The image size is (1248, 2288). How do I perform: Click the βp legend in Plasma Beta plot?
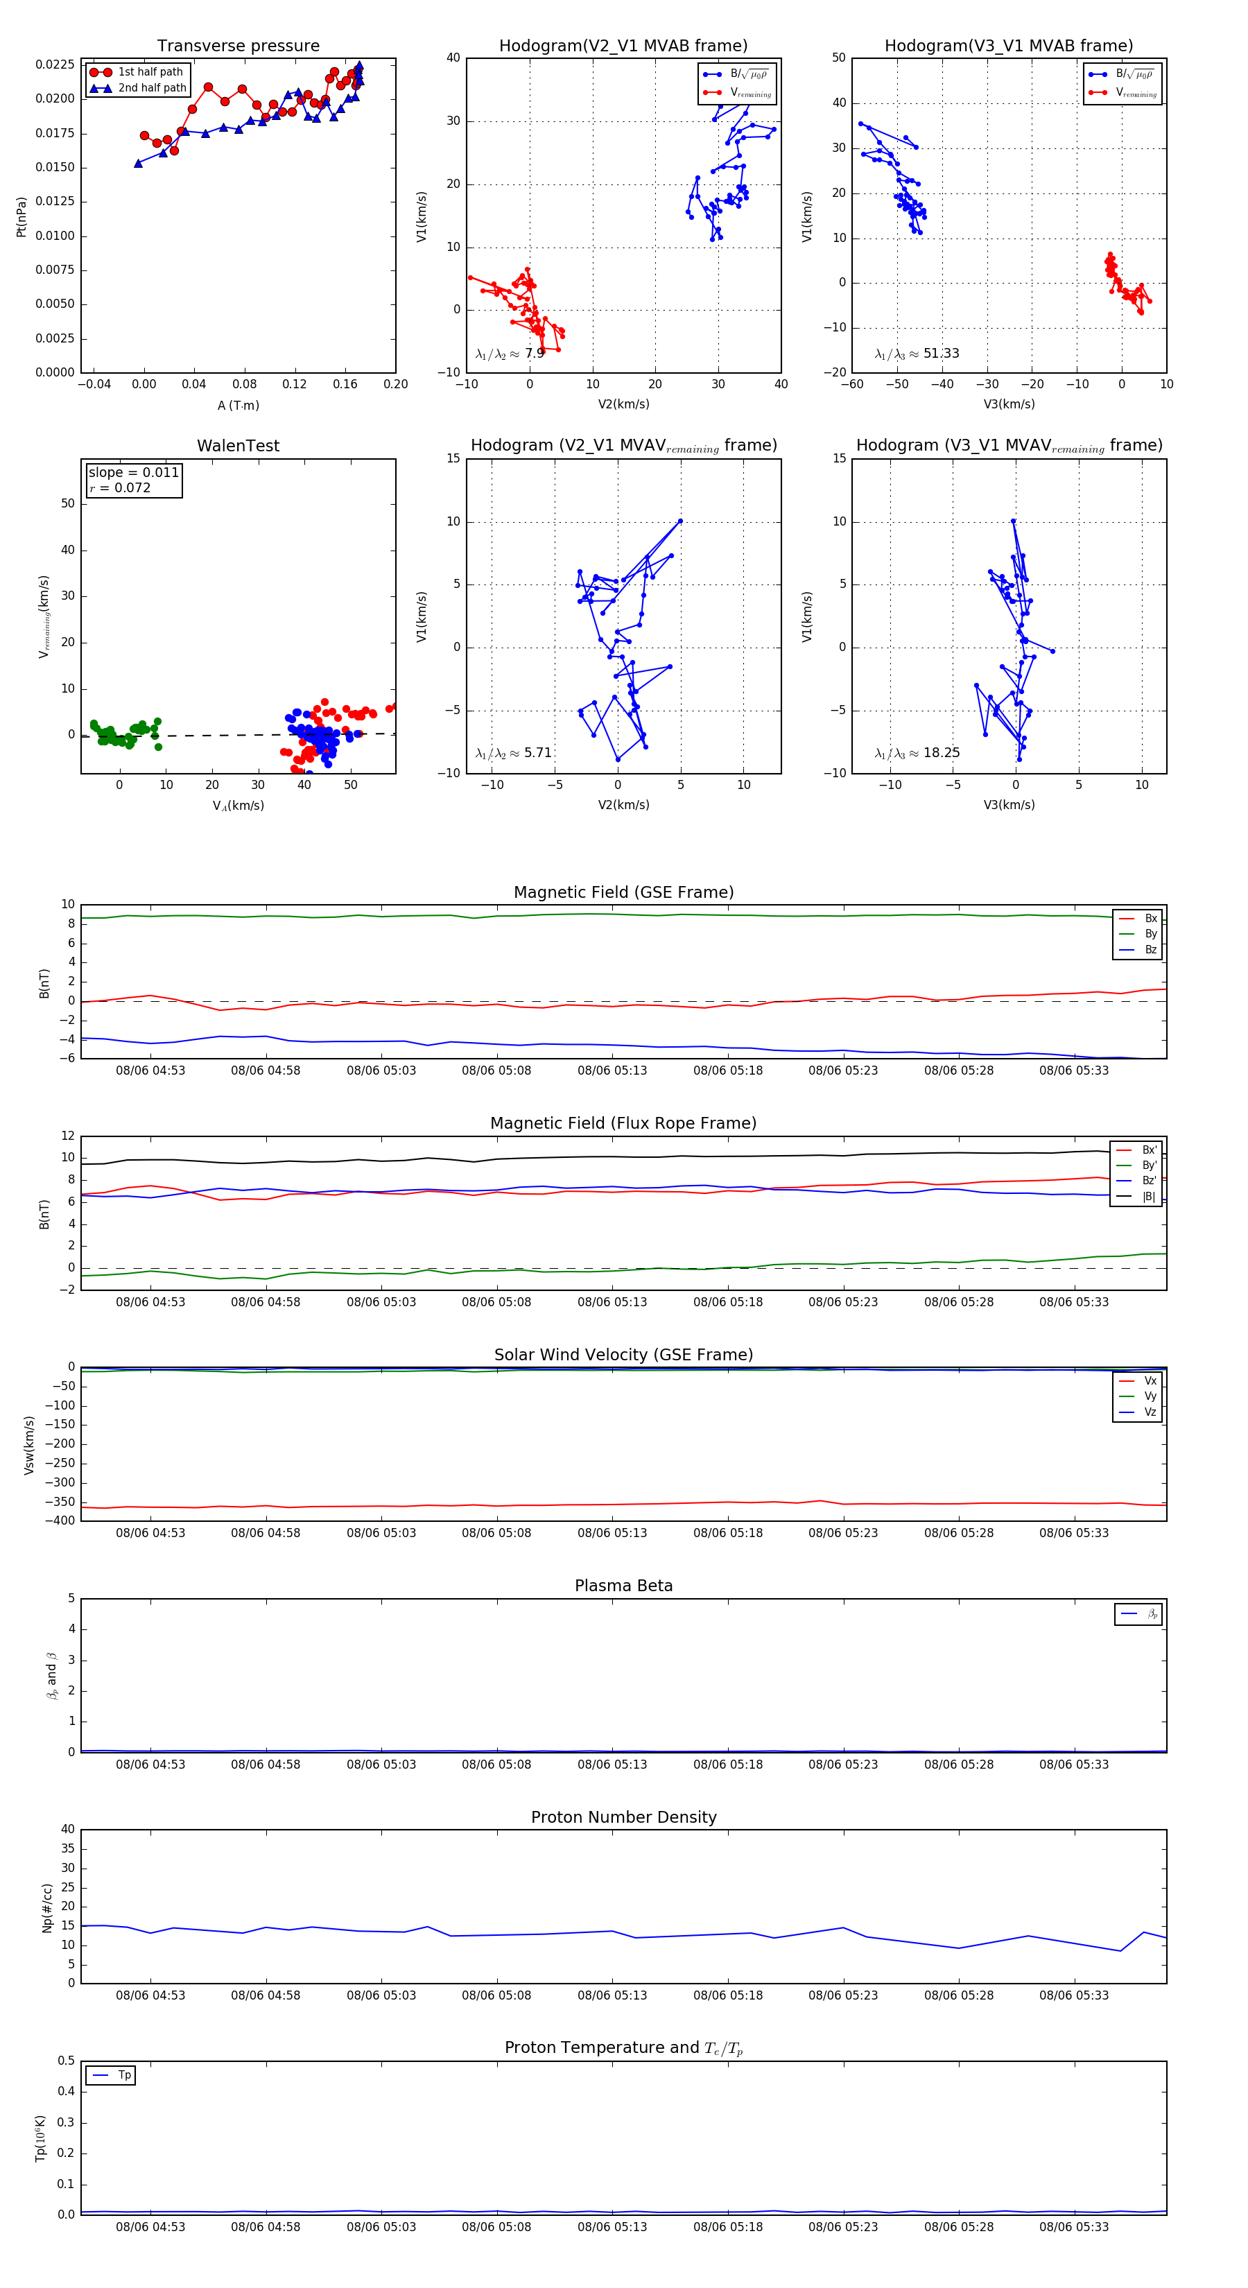pos(1140,1614)
